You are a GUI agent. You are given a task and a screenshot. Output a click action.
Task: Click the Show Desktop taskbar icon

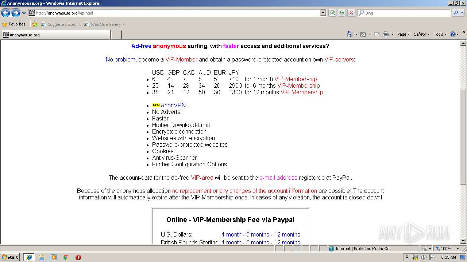[463, 257]
